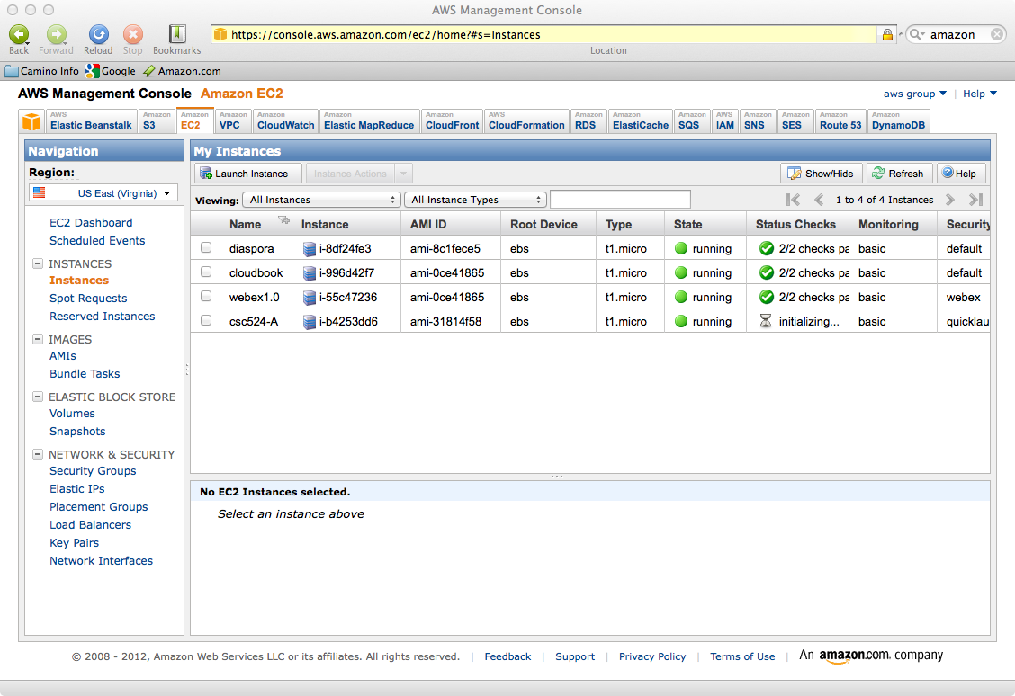Open the Key Pairs link
The image size is (1015, 696).
75,543
